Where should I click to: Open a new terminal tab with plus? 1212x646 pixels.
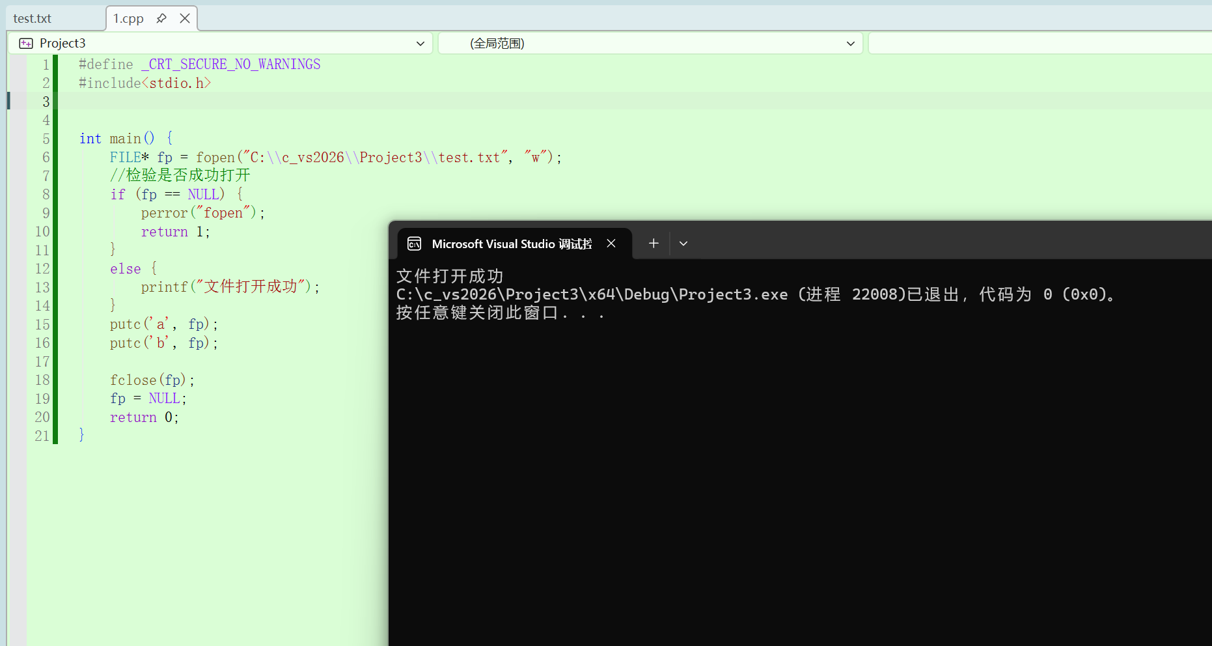[654, 243]
